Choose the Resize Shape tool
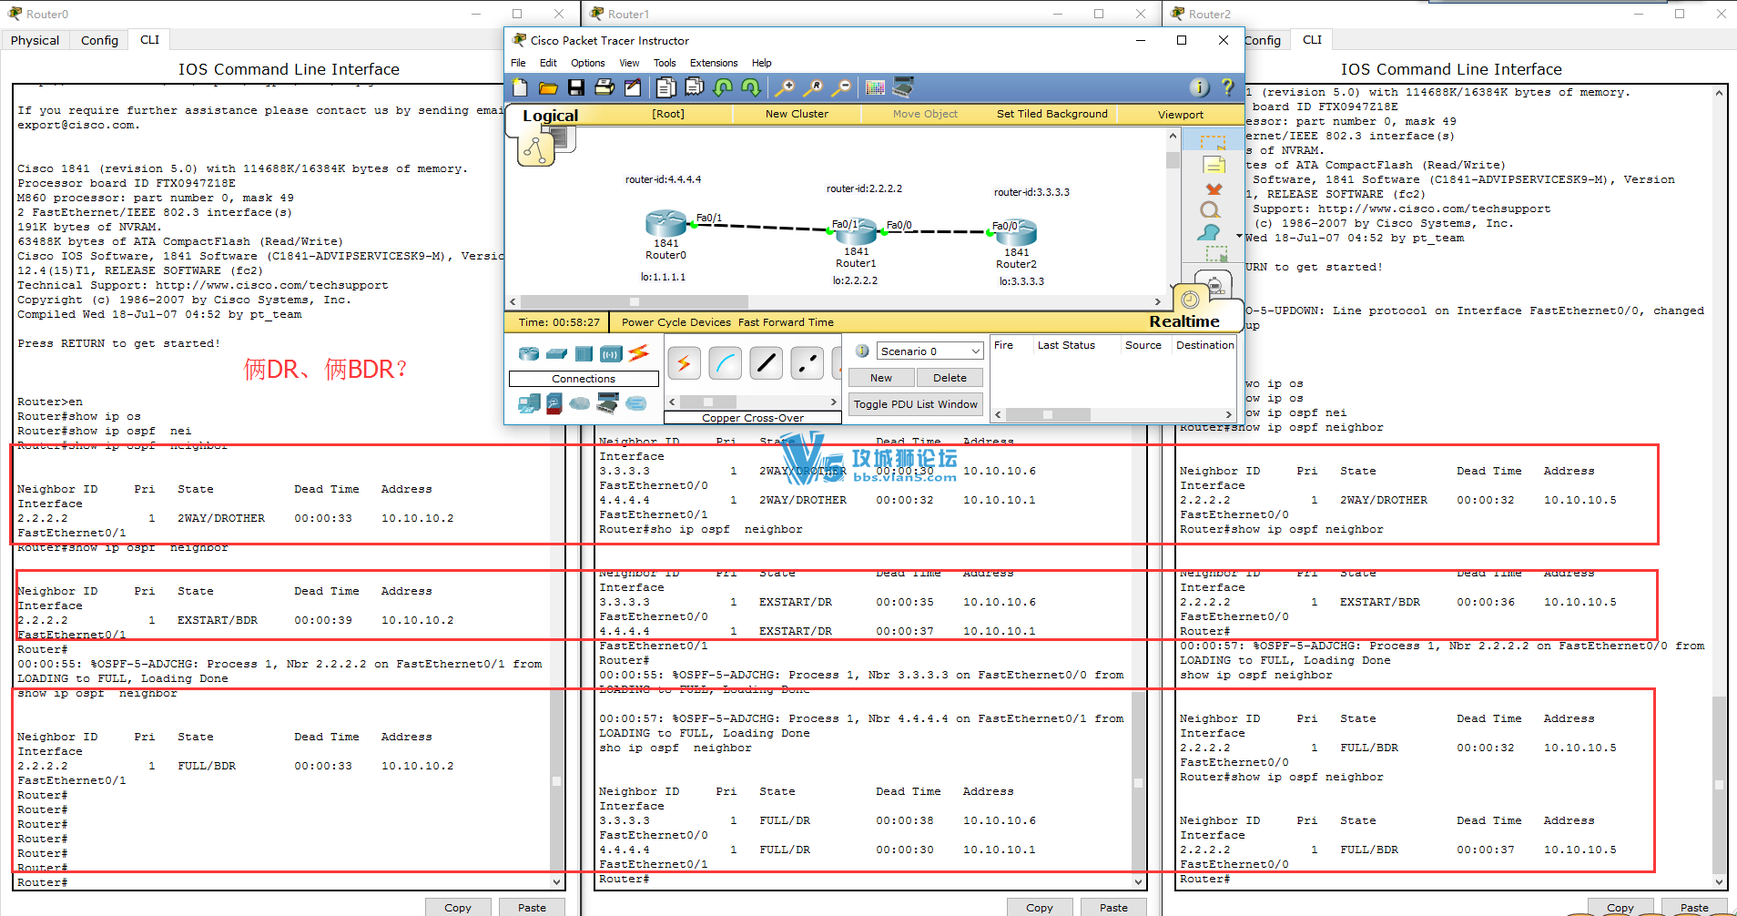Screen dimensions: 1737x916 click(x=1215, y=254)
